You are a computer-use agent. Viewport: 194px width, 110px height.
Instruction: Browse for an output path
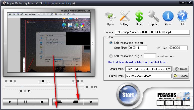tap(181, 76)
